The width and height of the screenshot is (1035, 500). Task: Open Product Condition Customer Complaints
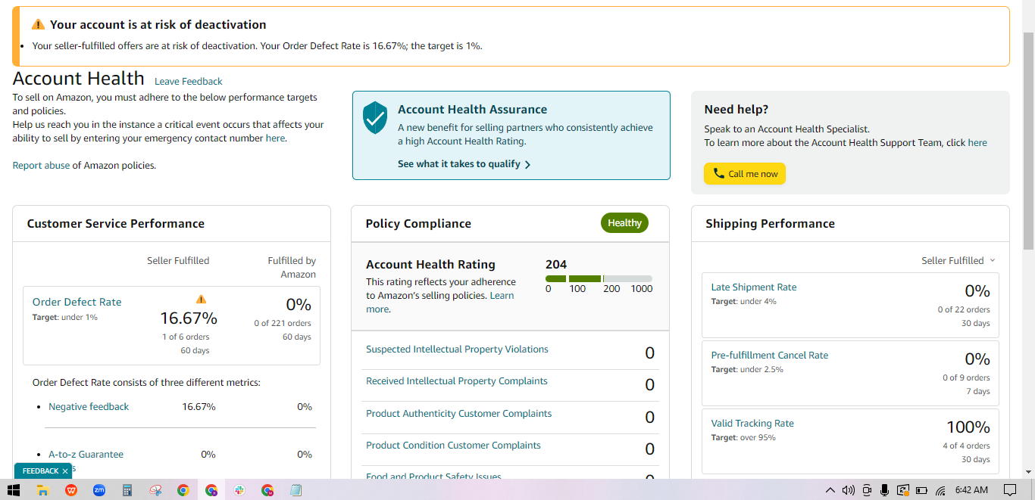tap(453, 446)
